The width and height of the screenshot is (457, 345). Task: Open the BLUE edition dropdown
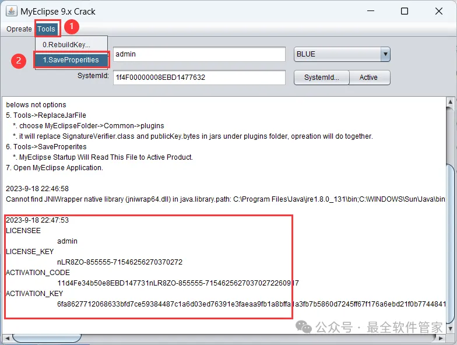point(342,54)
